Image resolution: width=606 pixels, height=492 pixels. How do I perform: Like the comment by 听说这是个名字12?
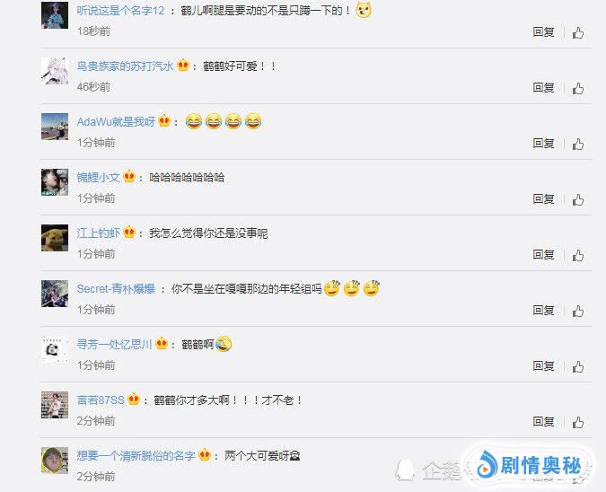[x=578, y=33]
